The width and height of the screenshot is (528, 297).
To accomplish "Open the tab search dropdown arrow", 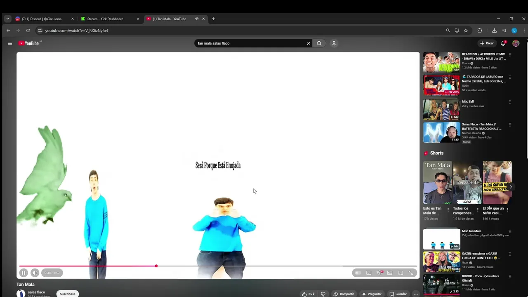I will click(7, 19).
